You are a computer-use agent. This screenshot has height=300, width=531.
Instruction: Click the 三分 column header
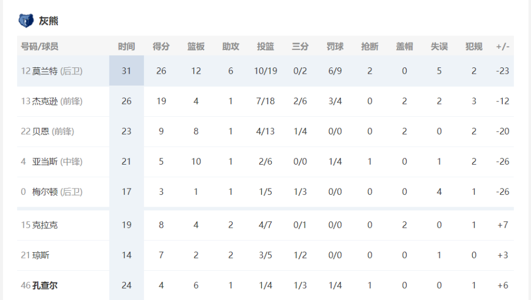300,46
